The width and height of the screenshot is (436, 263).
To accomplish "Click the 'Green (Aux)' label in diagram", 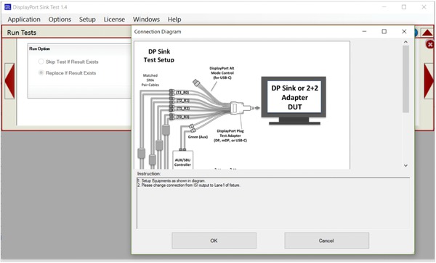I will [x=198, y=137].
